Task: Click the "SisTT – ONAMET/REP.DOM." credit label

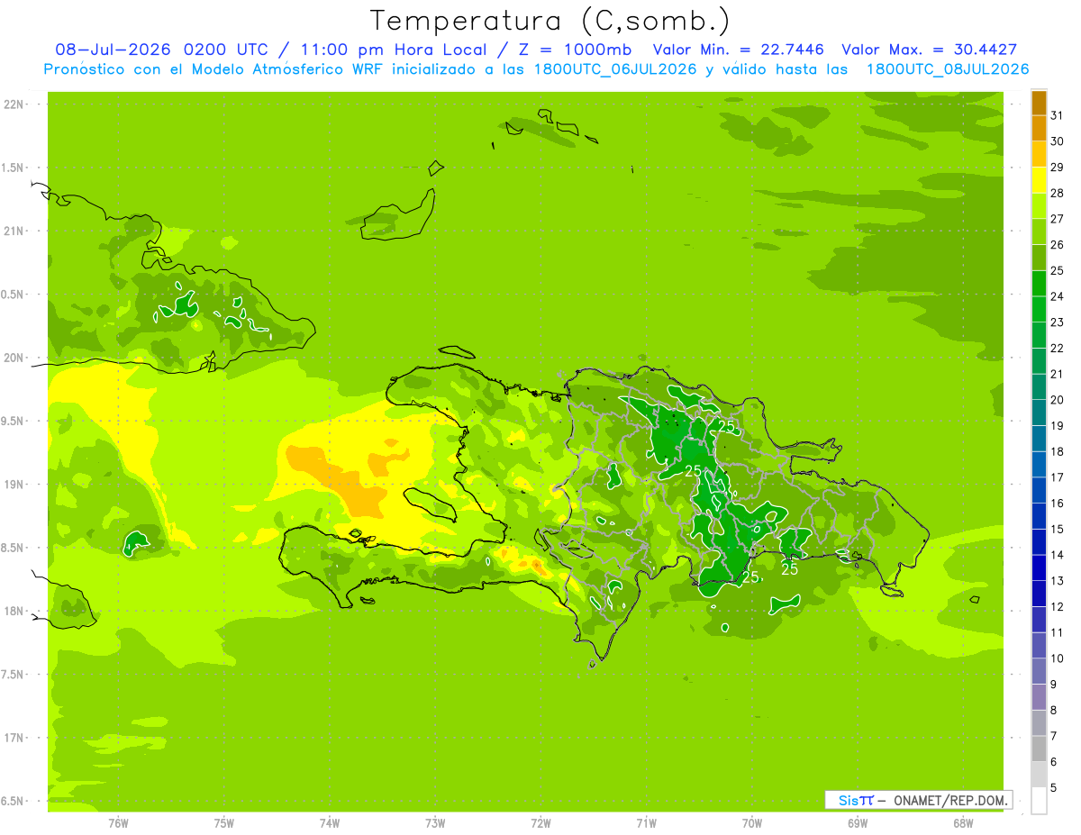Action: pos(918,800)
